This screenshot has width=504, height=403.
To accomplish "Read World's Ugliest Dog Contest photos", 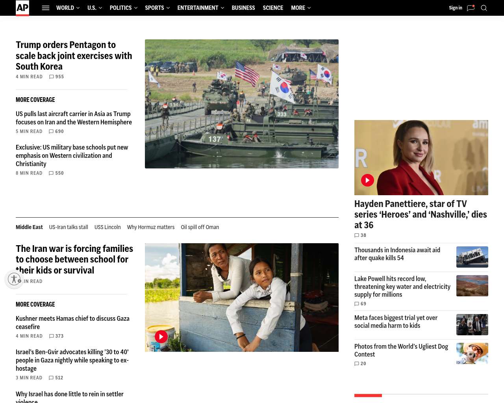I will 401,350.
